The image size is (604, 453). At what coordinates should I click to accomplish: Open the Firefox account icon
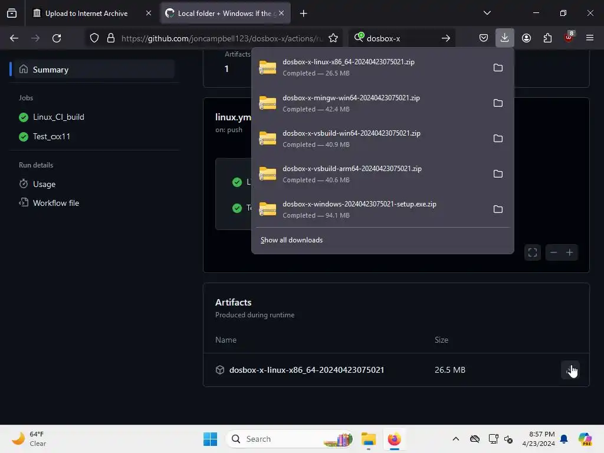pos(526,38)
